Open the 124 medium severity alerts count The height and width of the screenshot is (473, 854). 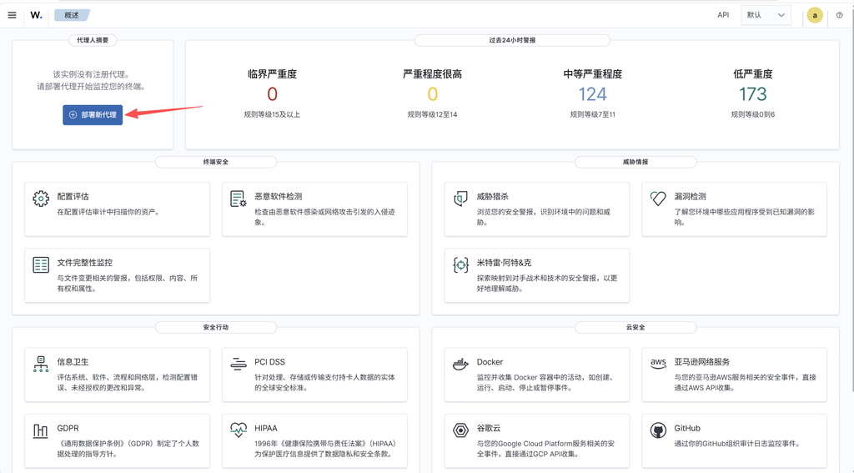pos(593,94)
